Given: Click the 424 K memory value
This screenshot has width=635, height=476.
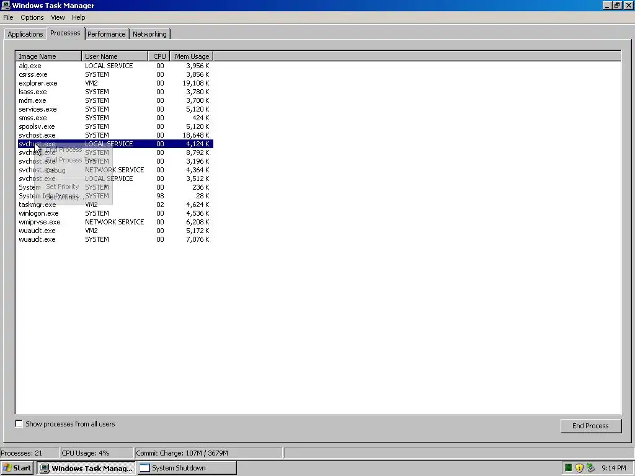Looking at the screenshot, I should (201, 118).
